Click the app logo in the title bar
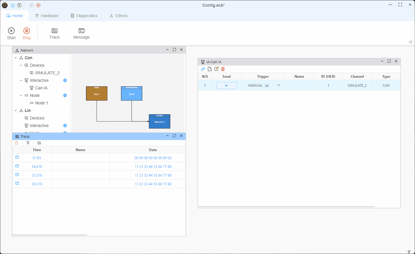 [5, 5]
